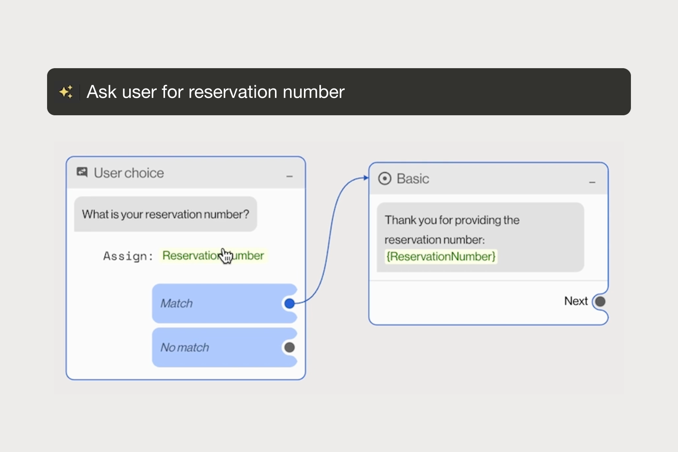This screenshot has height=452, width=678.
Task: Select the User choice node title
Action: (129, 173)
